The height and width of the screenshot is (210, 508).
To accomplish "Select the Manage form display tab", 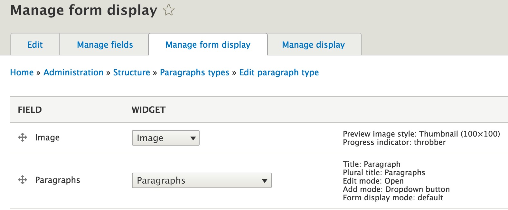I will coord(207,44).
